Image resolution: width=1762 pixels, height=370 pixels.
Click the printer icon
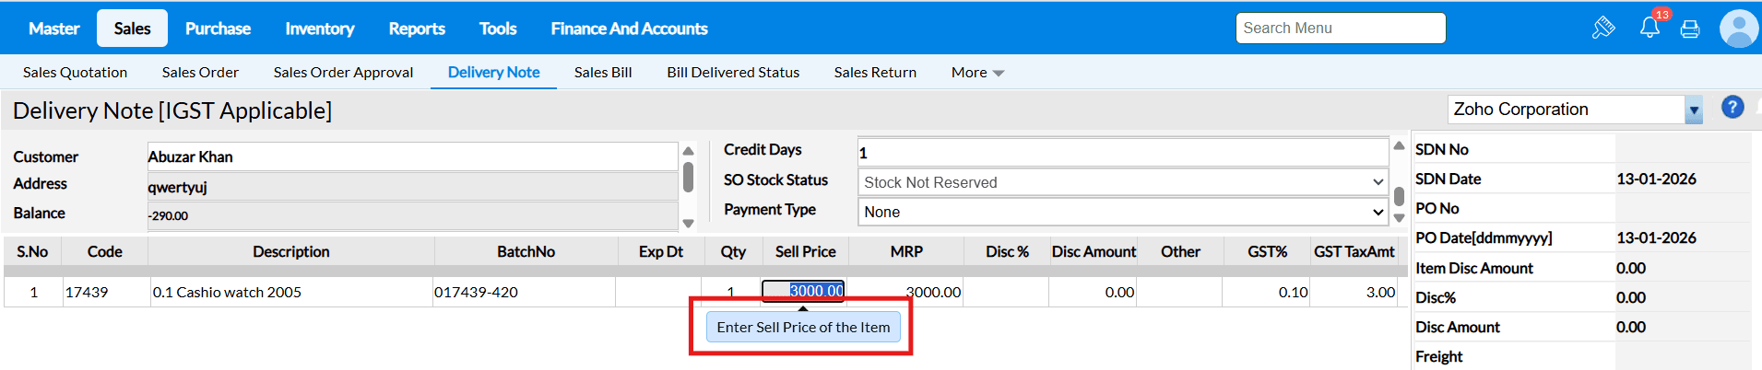click(x=1690, y=29)
